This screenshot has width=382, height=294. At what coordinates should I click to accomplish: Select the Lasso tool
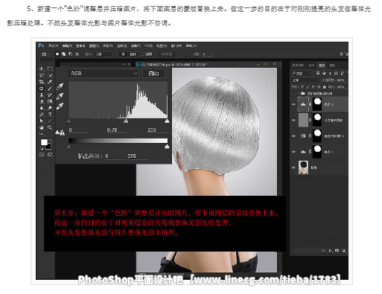(x=42, y=75)
